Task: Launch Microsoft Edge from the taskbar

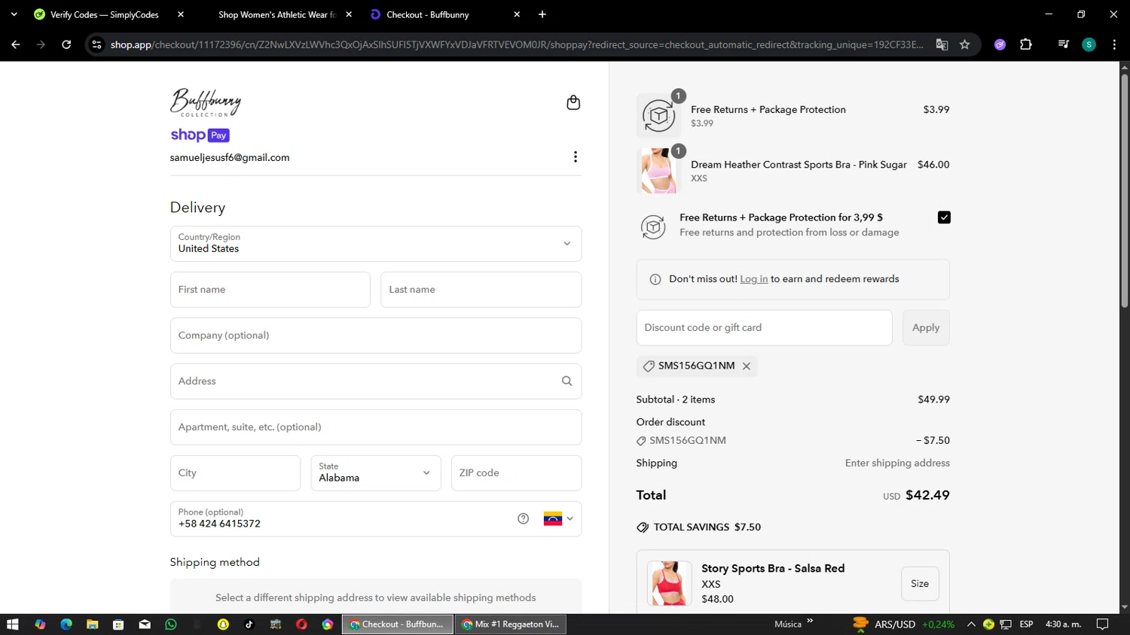Action: click(x=66, y=624)
